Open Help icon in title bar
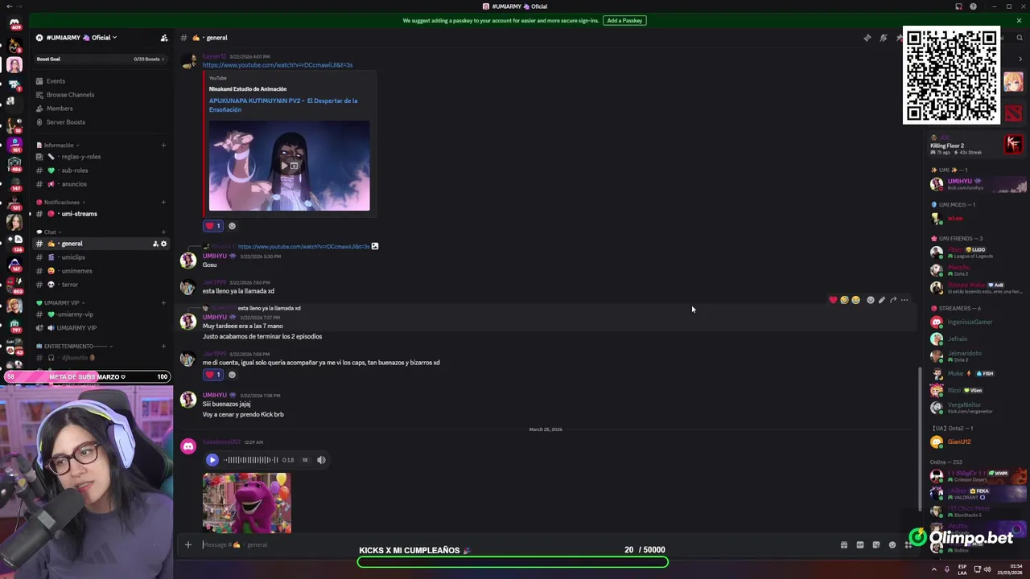Viewport: 1030px width, 579px height. (x=973, y=6)
